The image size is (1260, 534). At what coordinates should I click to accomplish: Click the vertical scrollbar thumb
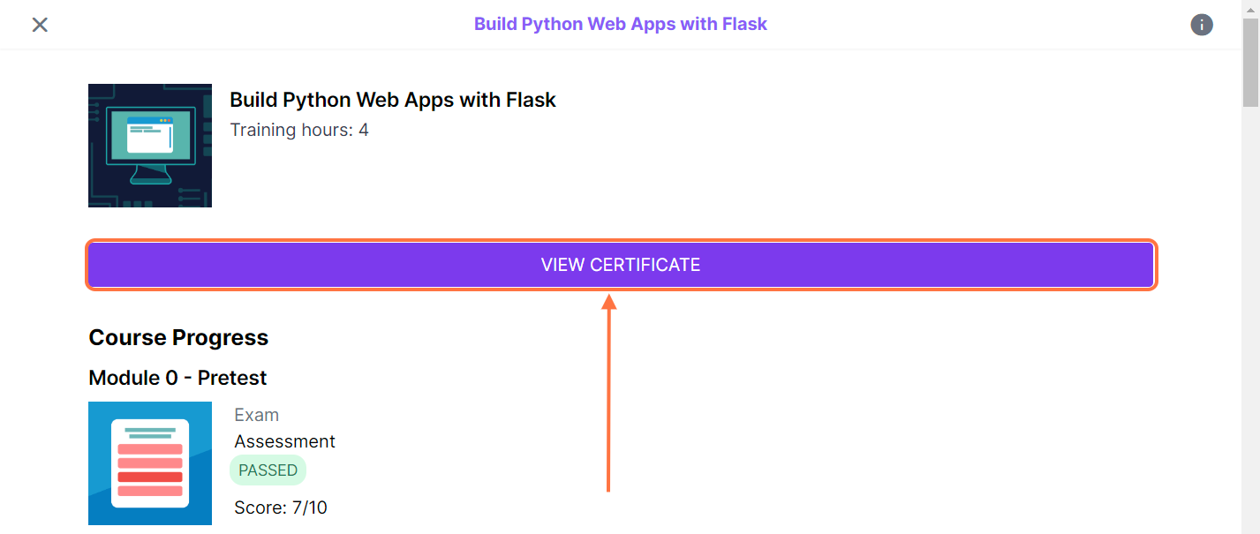tap(1250, 62)
